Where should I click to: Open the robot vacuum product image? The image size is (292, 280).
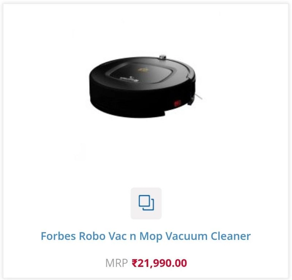(146, 86)
